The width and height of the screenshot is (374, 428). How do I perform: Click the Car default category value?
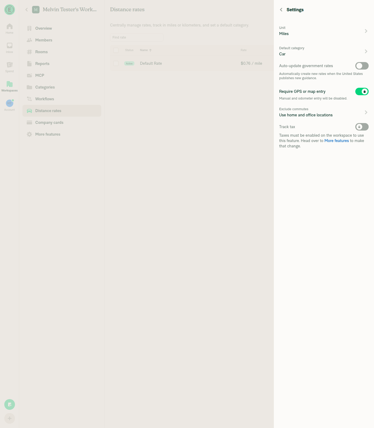pos(282,54)
